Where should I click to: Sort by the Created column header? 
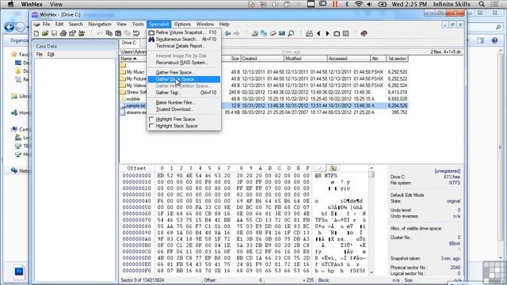[x=262, y=59]
